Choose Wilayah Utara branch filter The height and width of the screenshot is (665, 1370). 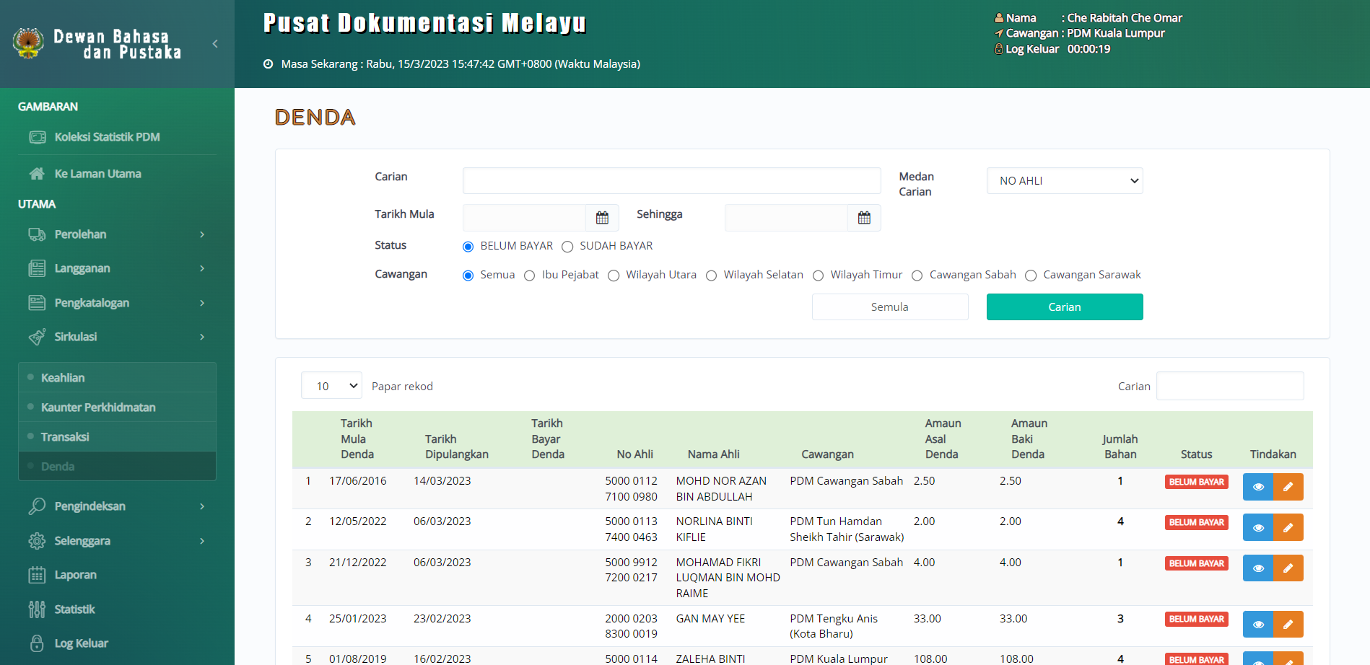coord(614,276)
